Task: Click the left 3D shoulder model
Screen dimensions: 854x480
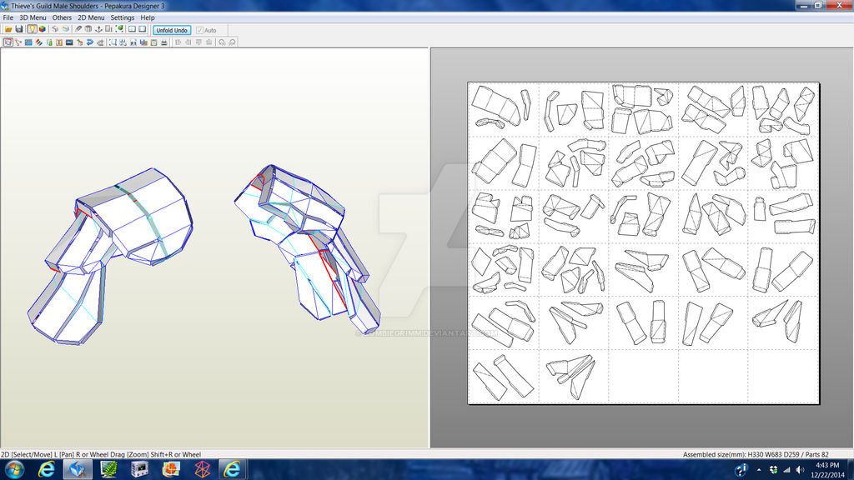Action: tap(112, 256)
